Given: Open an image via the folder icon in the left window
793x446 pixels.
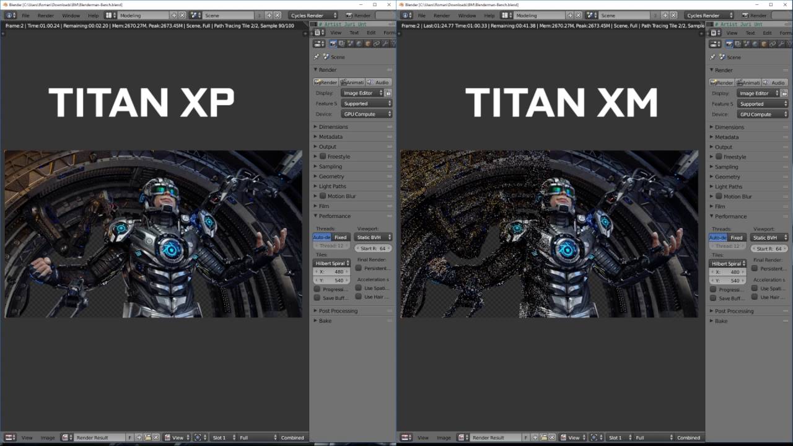Looking at the screenshot, I should [x=147, y=437].
